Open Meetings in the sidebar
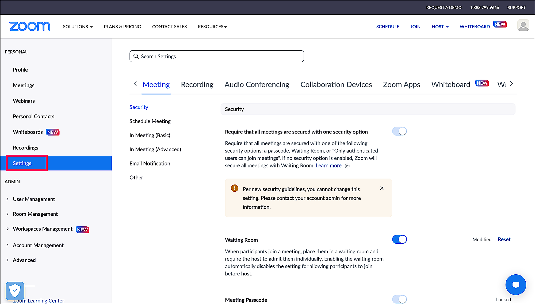The width and height of the screenshot is (535, 304). [x=24, y=85]
